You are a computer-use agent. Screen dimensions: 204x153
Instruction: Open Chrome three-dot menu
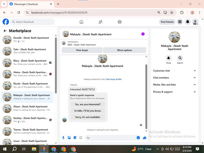coord(200,13)
